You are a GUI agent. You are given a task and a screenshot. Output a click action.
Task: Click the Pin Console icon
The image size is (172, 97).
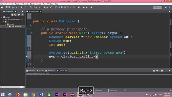point(154,71)
